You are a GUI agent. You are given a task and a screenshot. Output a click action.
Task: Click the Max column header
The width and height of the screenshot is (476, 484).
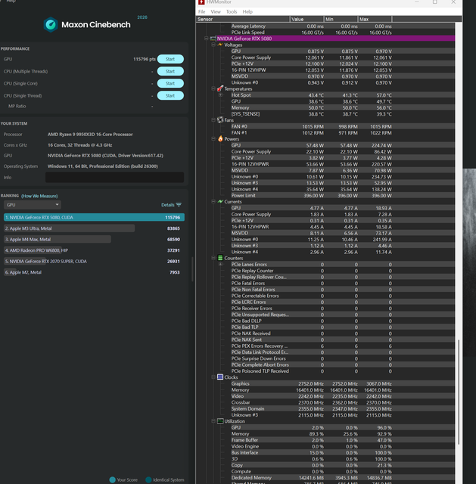click(375, 19)
